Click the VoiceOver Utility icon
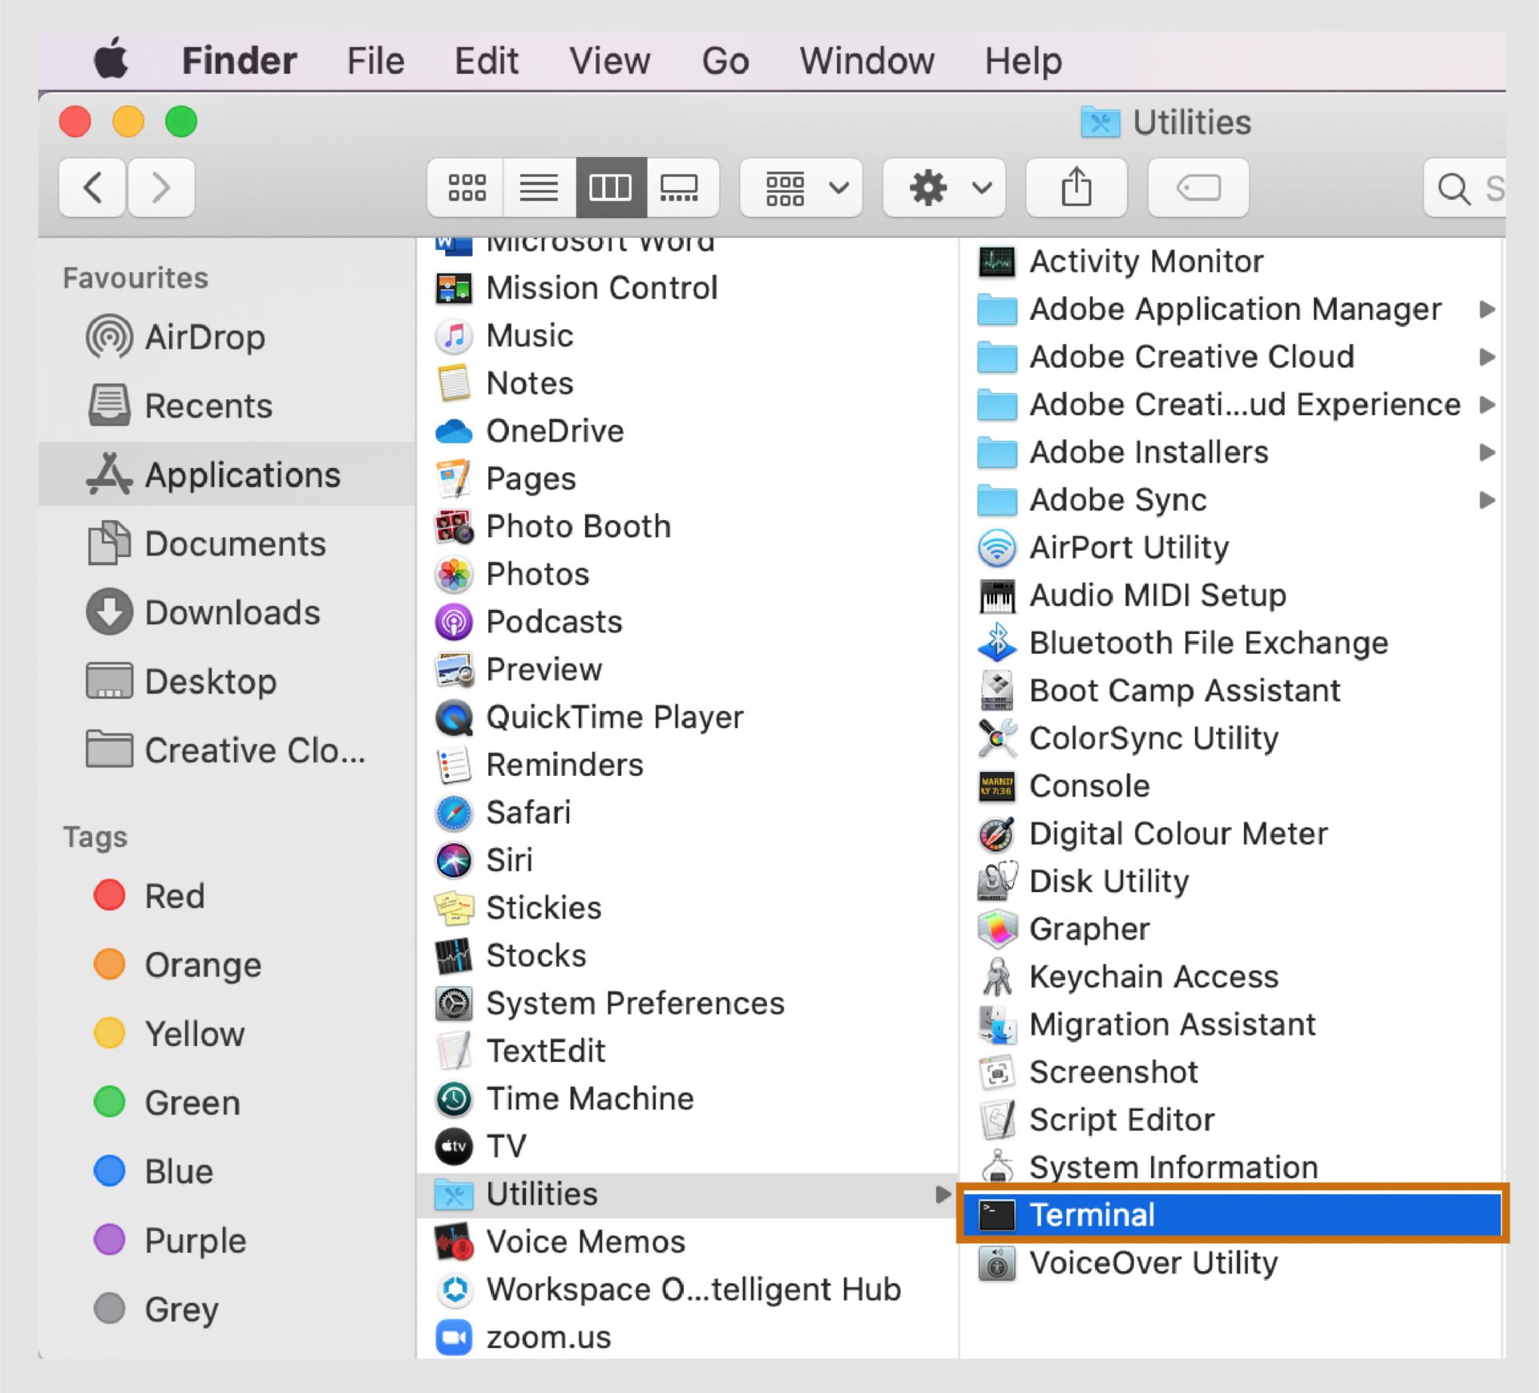1539x1393 pixels. coord(997,1263)
